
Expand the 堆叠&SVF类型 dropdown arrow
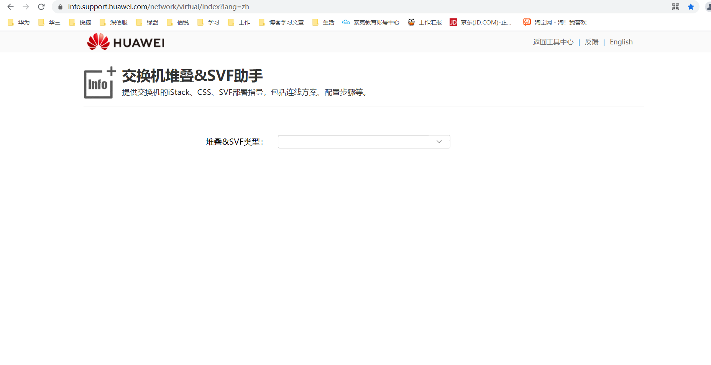coord(439,142)
